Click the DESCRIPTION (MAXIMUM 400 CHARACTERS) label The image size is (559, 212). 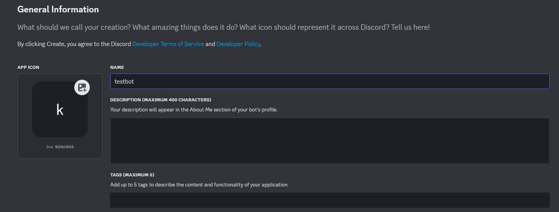pyautogui.click(x=161, y=100)
